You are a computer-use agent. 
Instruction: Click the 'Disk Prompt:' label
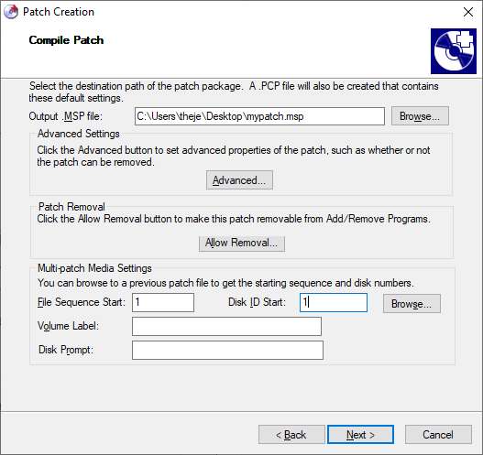66,350
